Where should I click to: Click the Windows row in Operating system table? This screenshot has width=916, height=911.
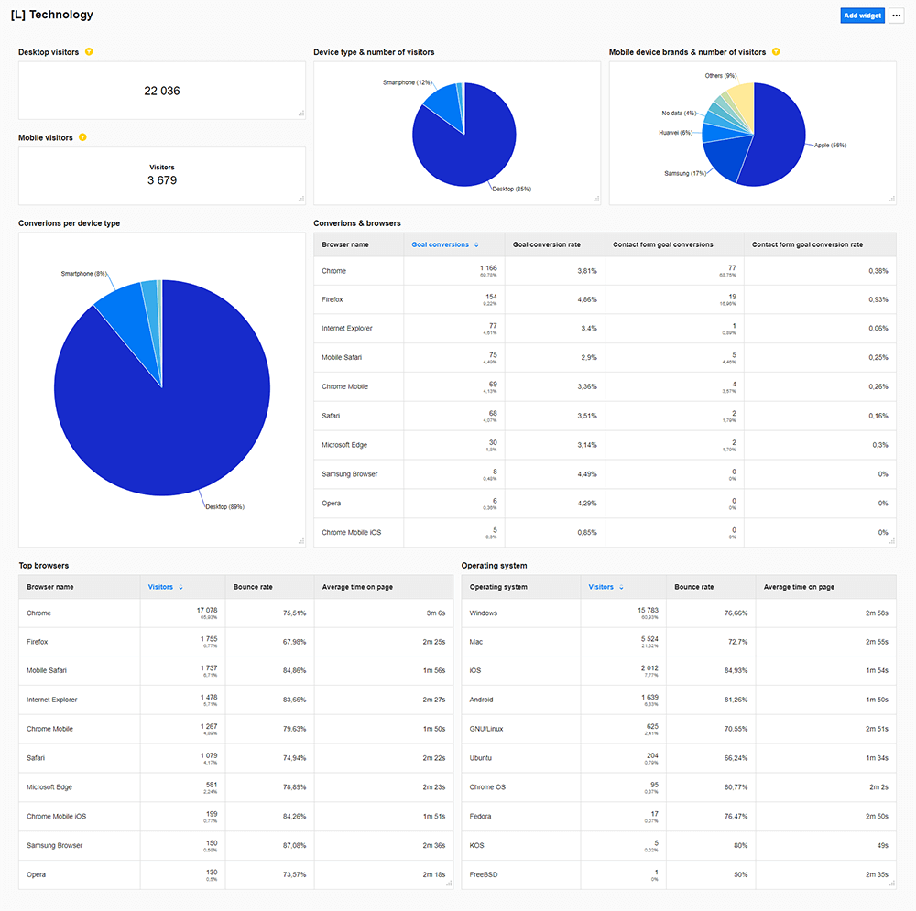(484, 613)
